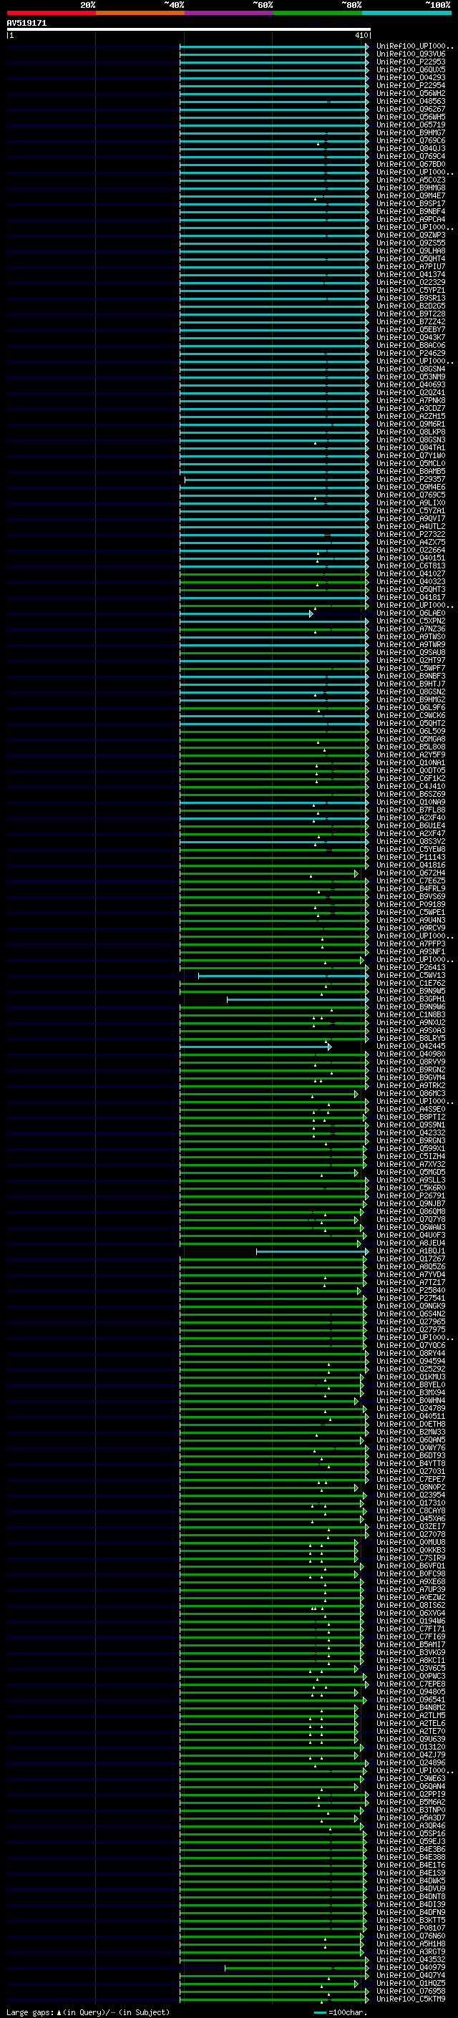The width and height of the screenshot is (458, 2018).
Task: Click the orange ~40% legend segment
Action: coord(140,13)
